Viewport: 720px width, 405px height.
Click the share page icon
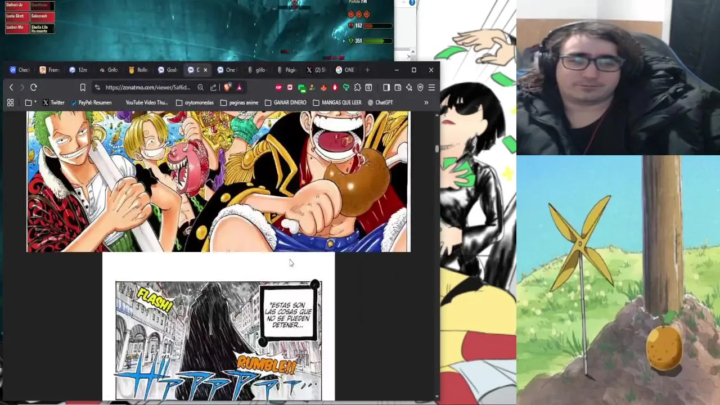[213, 87]
